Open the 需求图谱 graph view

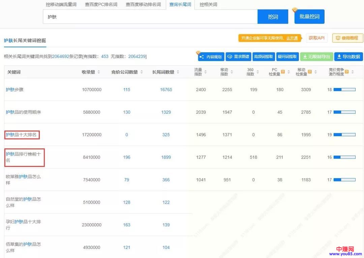pos(238,57)
